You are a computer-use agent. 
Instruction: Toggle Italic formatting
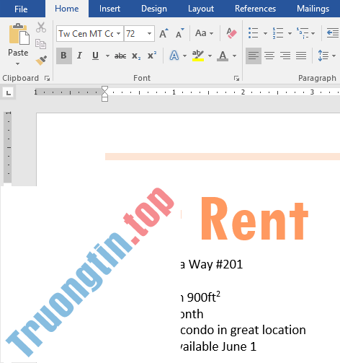point(79,56)
